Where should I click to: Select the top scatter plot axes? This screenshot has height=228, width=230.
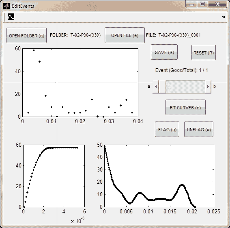80,83
